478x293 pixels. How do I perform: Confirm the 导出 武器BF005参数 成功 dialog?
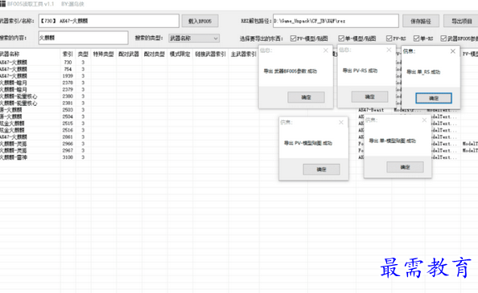(x=306, y=97)
